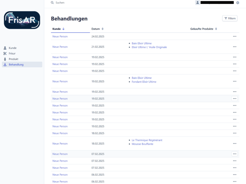This screenshot has width=246, height=184.
Task: Open the Frisur sidebar section
Action: click(12, 53)
